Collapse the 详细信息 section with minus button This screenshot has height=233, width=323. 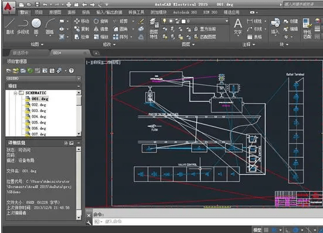point(79,143)
